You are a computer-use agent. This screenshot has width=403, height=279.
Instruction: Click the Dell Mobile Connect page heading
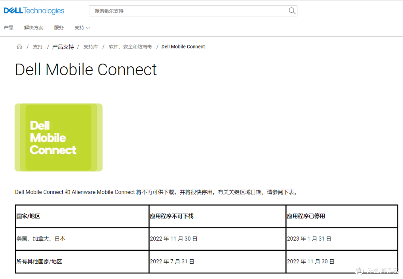point(85,70)
